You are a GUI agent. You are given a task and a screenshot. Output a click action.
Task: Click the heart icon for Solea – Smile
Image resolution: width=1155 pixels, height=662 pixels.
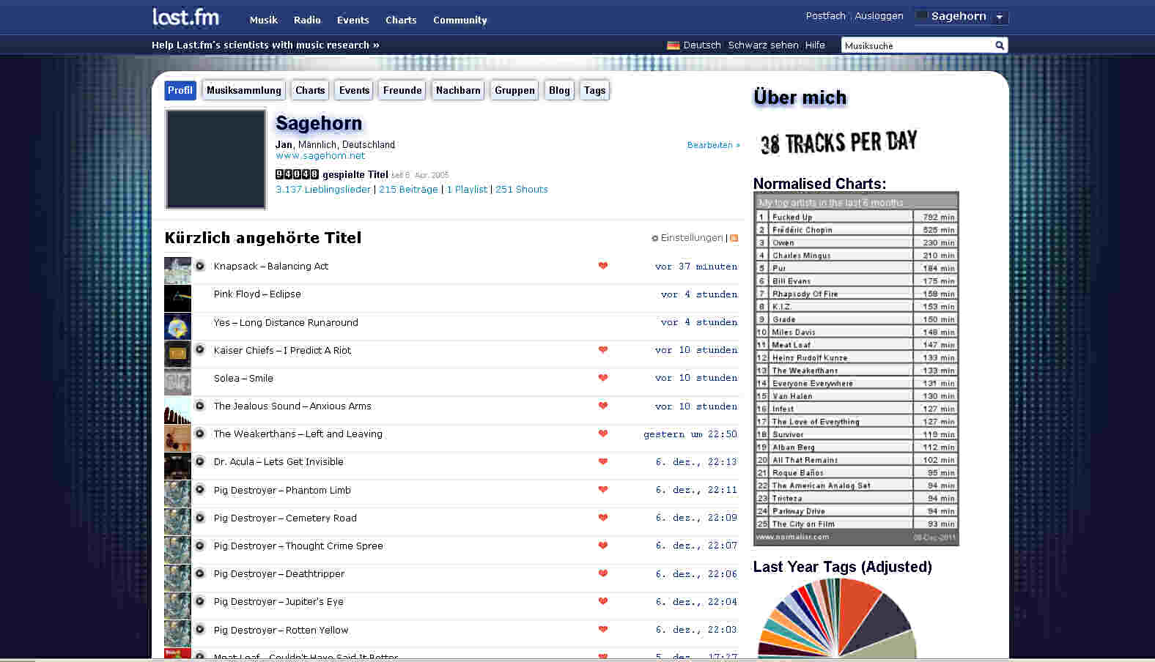click(603, 378)
